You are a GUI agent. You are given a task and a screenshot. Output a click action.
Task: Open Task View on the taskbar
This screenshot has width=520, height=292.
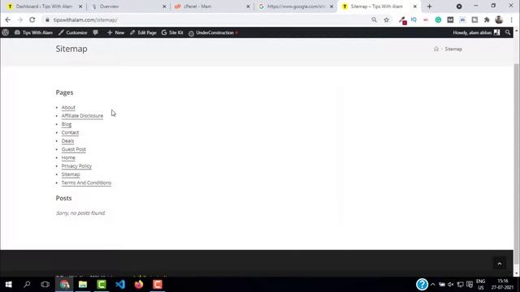[45, 285]
